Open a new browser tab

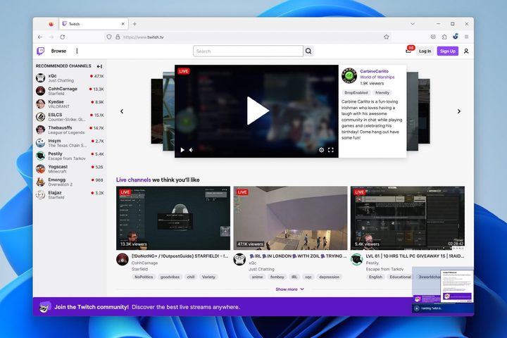point(134,24)
